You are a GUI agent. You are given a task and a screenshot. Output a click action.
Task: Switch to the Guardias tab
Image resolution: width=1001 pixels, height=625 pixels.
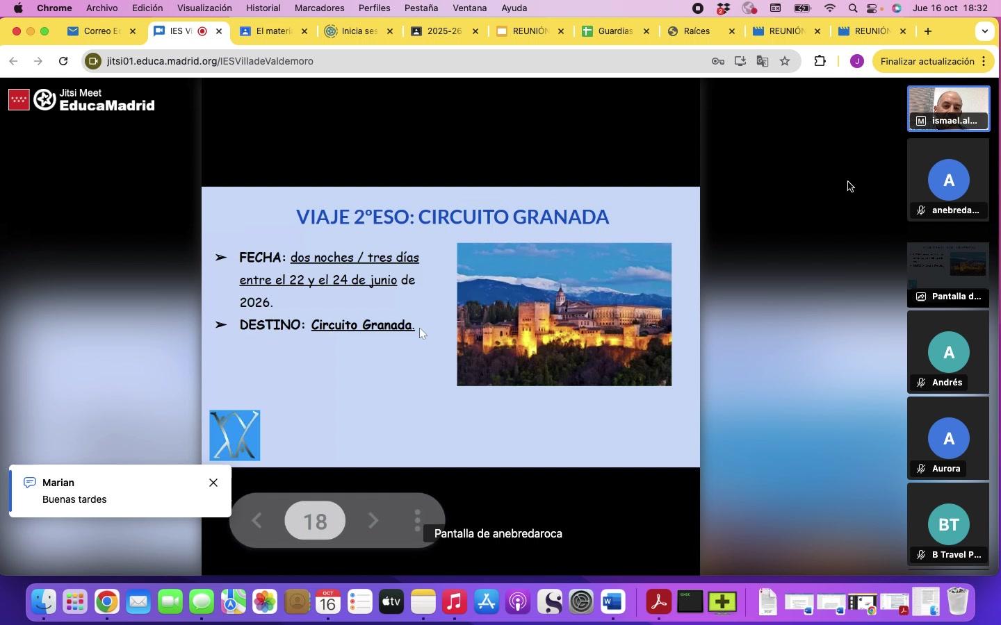(616, 31)
